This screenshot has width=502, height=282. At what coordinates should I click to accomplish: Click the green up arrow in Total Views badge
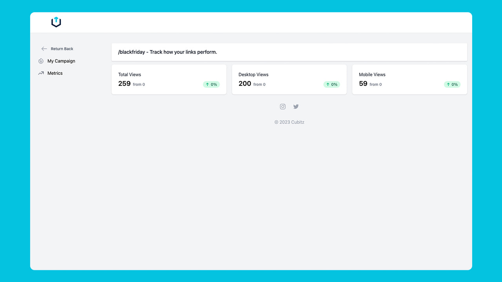[208, 84]
